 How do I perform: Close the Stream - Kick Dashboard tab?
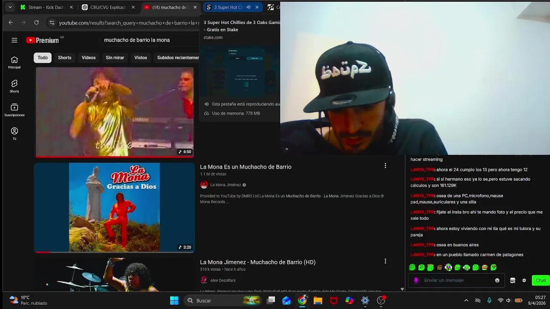[71, 7]
